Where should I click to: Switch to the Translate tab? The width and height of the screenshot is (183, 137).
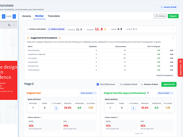[54, 16]
